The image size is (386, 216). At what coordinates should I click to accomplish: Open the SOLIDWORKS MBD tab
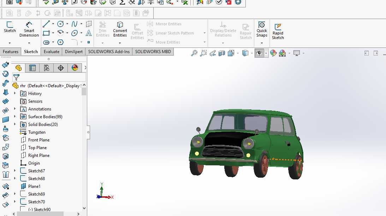point(153,52)
